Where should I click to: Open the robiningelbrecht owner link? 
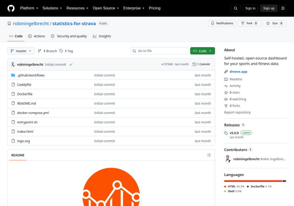pos(31,23)
